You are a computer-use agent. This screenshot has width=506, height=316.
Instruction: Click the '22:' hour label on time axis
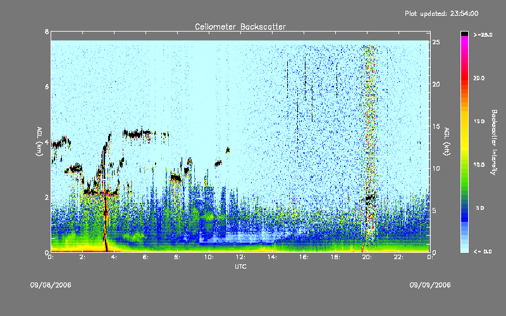coord(398,257)
